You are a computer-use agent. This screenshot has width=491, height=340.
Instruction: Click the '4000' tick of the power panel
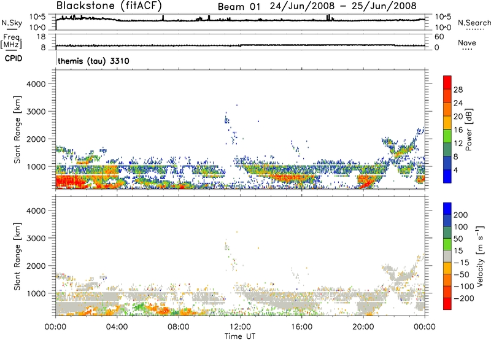point(36,84)
